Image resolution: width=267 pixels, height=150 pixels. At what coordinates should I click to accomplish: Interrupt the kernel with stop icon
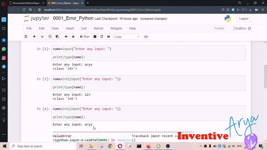95,37
